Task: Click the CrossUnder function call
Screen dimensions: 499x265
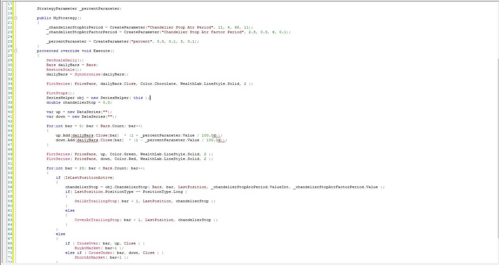Action: coord(100,253)
